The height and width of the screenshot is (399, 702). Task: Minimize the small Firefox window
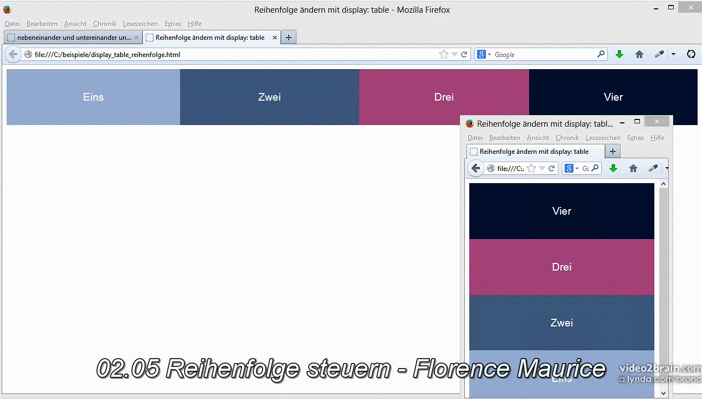pos(622,122)
